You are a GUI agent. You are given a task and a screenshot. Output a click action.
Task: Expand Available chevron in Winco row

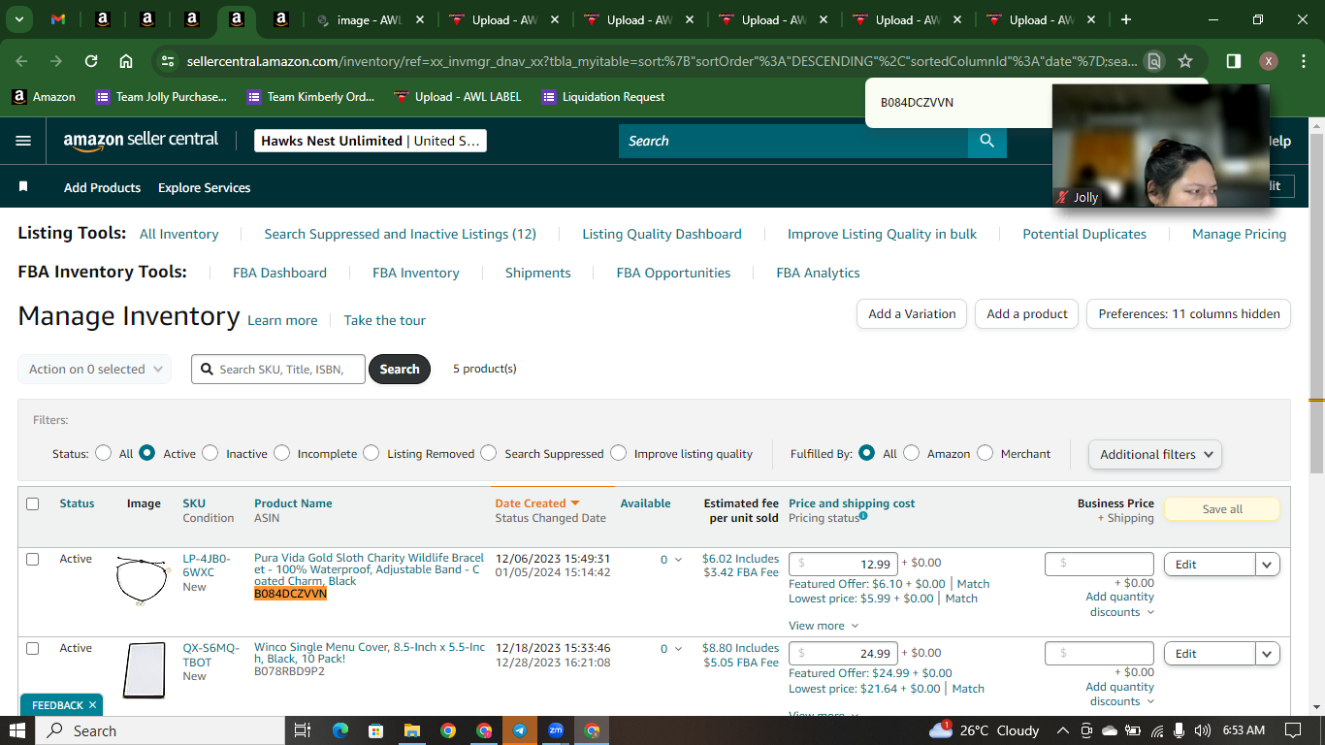pyautogui.click(x=678, y=649)
